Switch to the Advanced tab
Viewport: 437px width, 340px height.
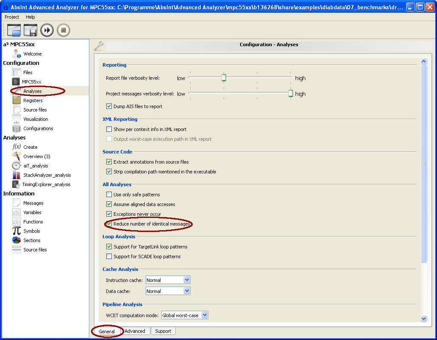coord(135,331)
